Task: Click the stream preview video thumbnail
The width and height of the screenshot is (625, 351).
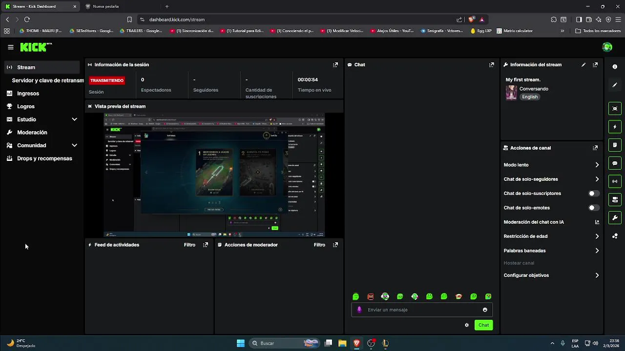Action: coord(214,175)
